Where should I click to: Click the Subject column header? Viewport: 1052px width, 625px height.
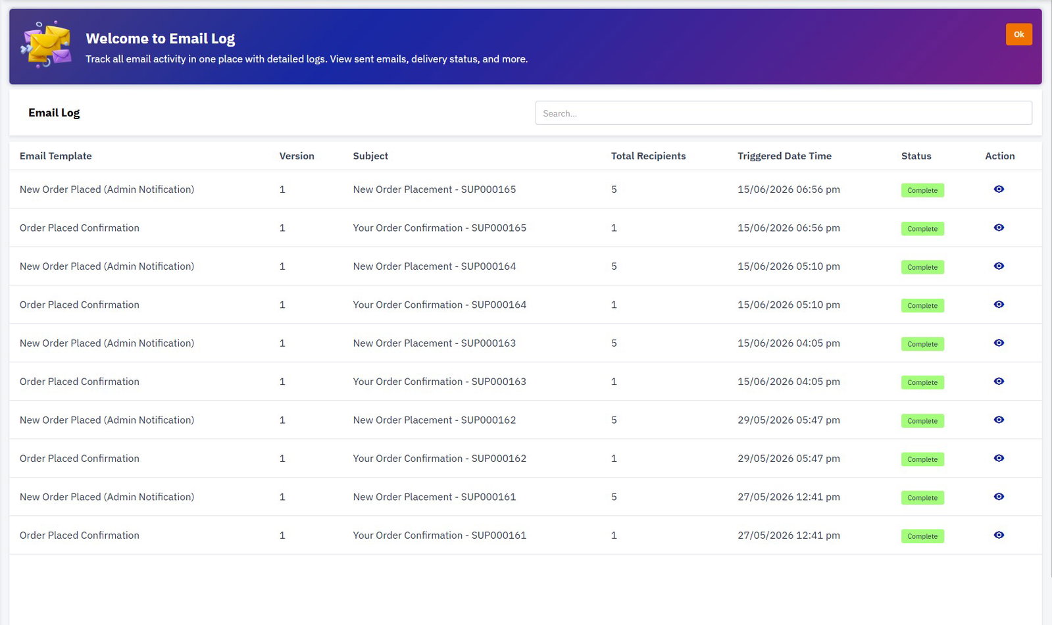(370, 156)
